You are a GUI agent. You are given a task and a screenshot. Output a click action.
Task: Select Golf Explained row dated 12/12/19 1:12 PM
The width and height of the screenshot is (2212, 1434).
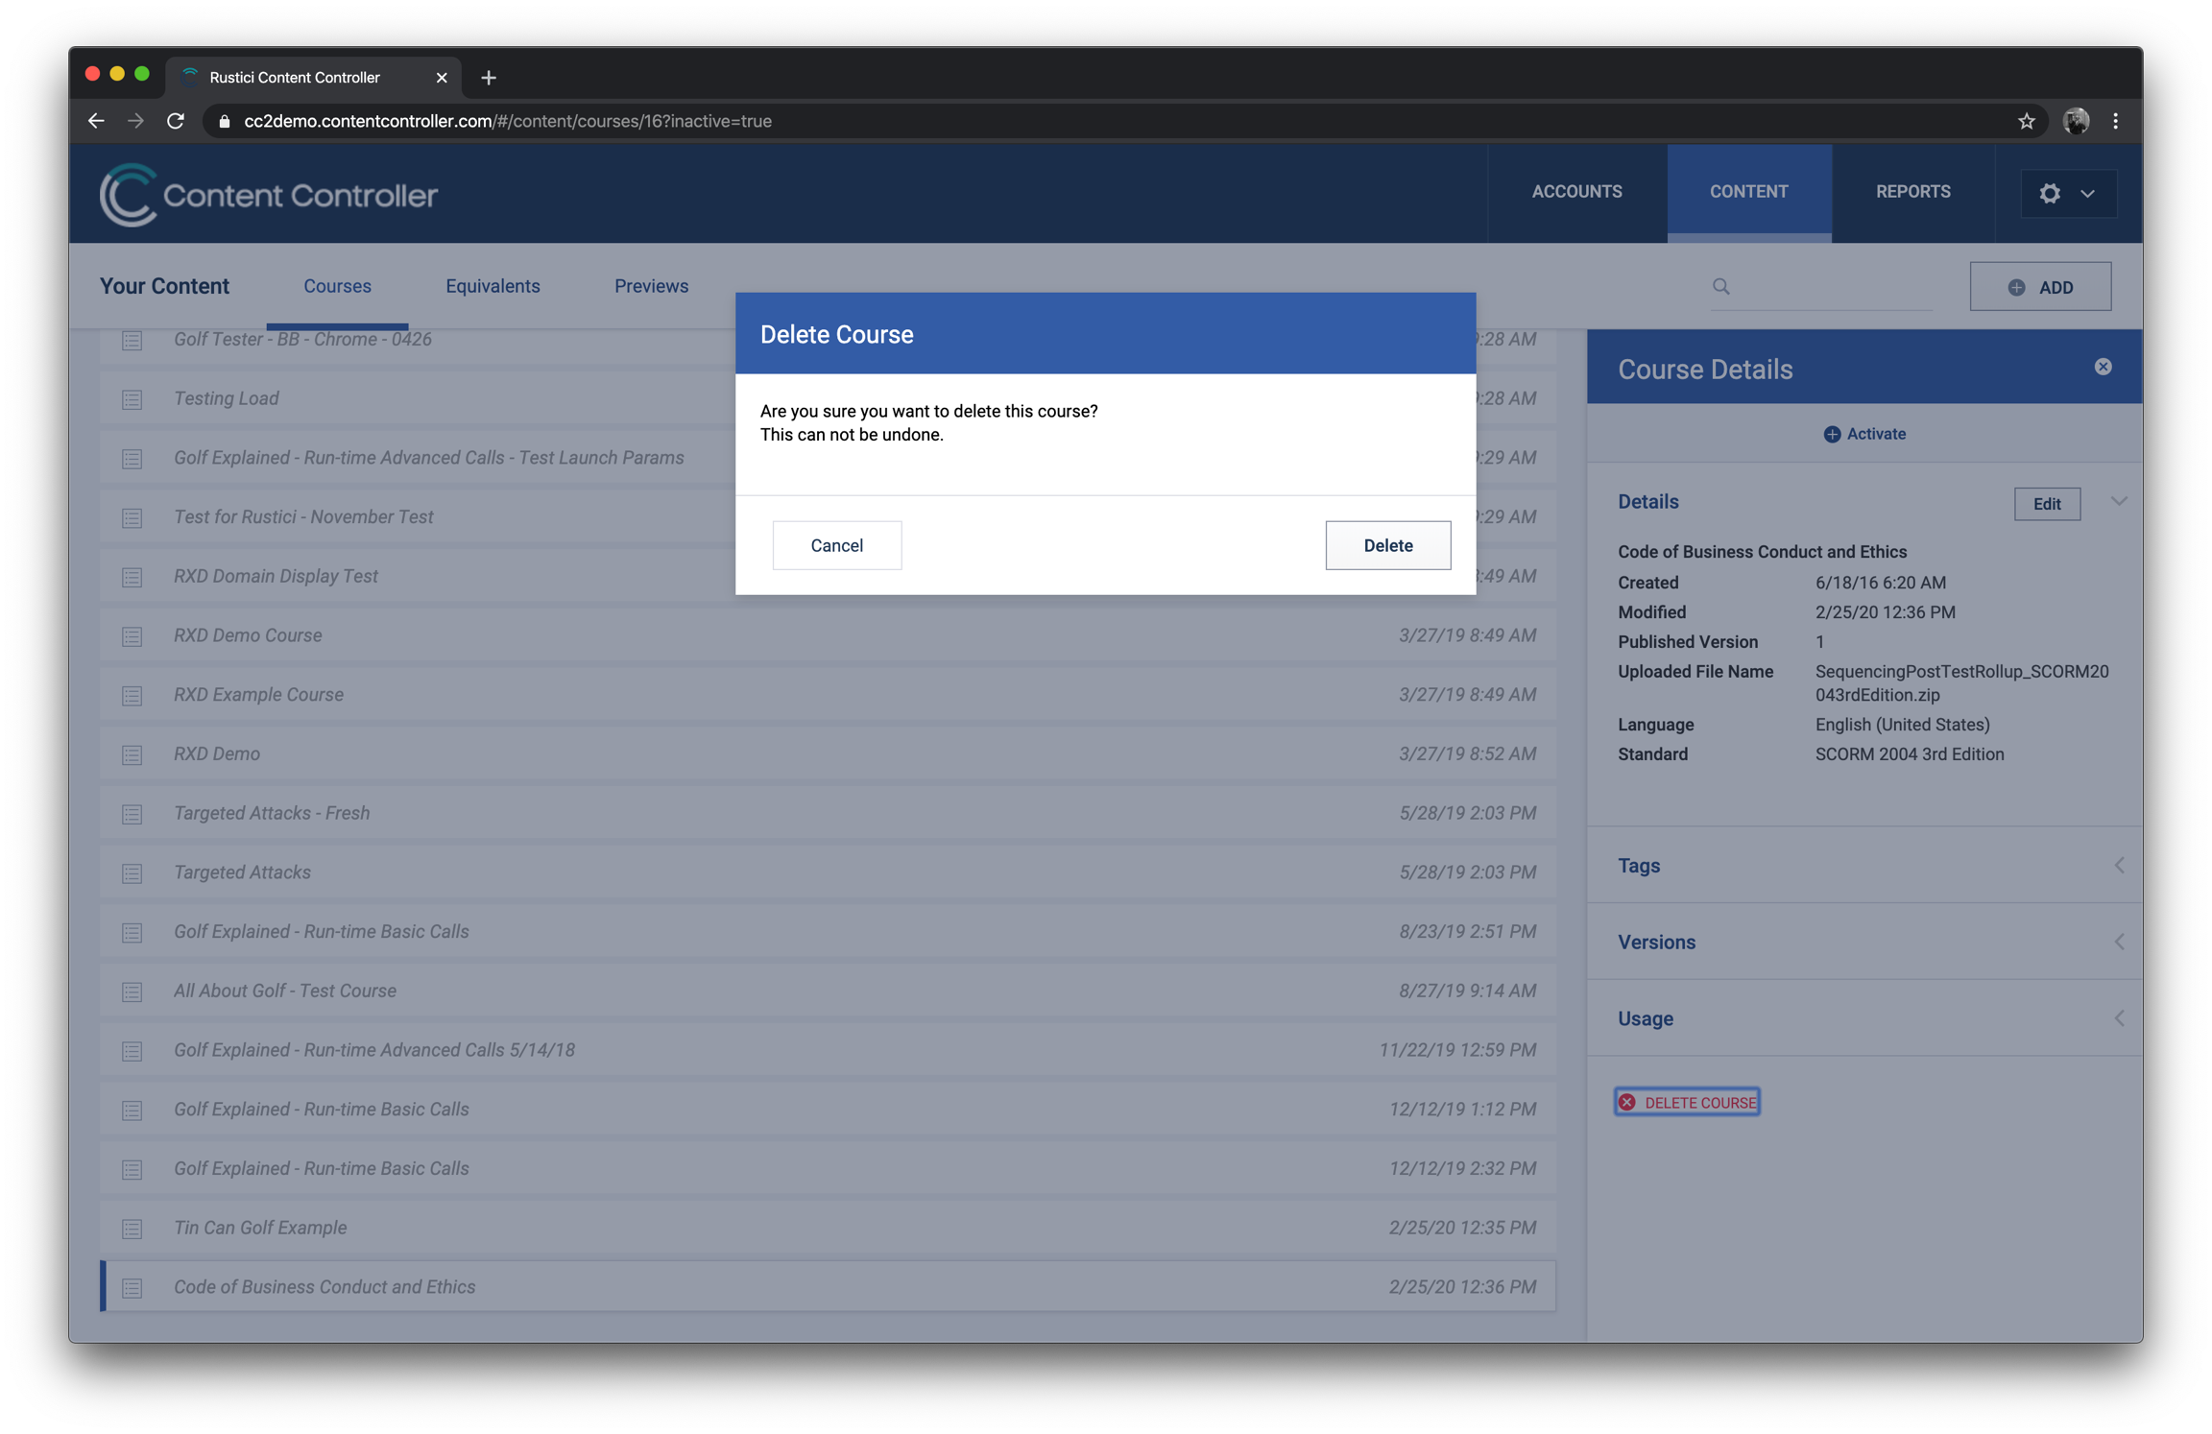[828, 1109]
